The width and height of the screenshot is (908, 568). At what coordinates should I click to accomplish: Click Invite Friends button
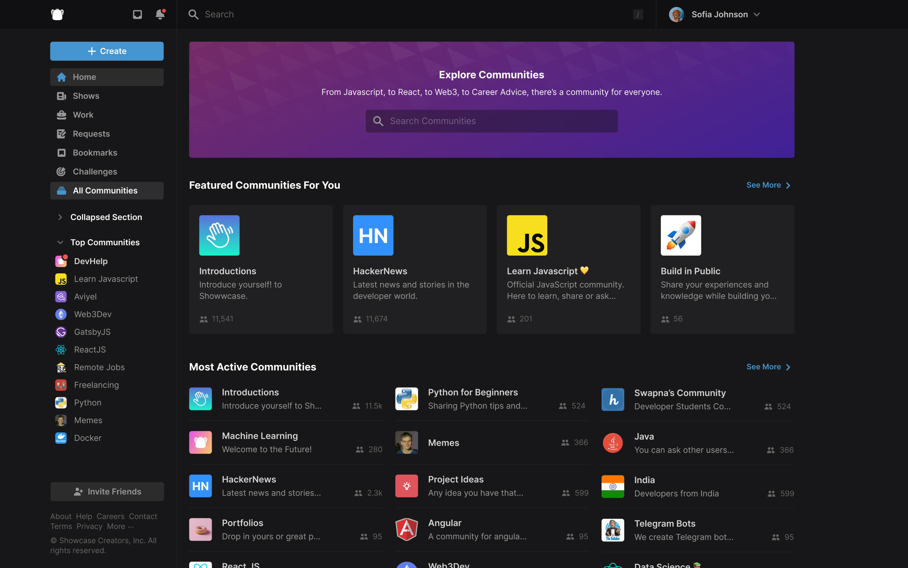(107, 491)
